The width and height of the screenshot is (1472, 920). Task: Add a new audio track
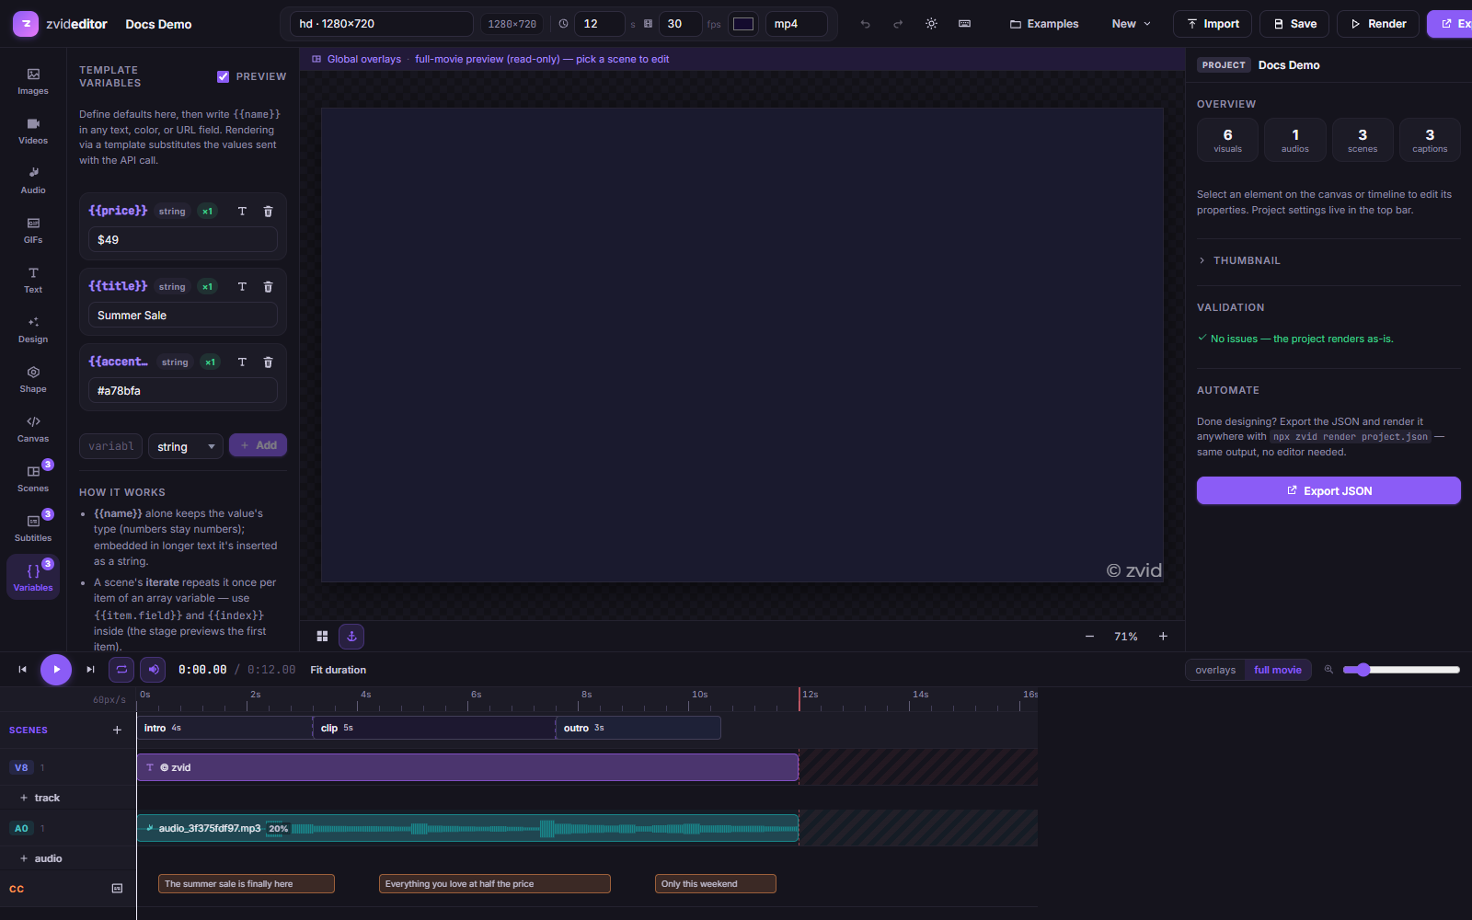point(41,858)
